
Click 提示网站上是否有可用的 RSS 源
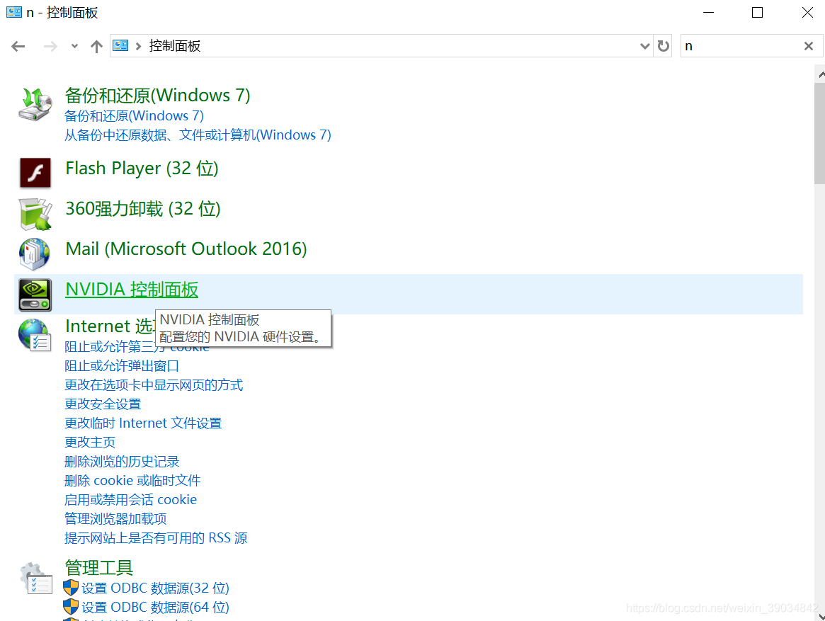click(156, 538)
